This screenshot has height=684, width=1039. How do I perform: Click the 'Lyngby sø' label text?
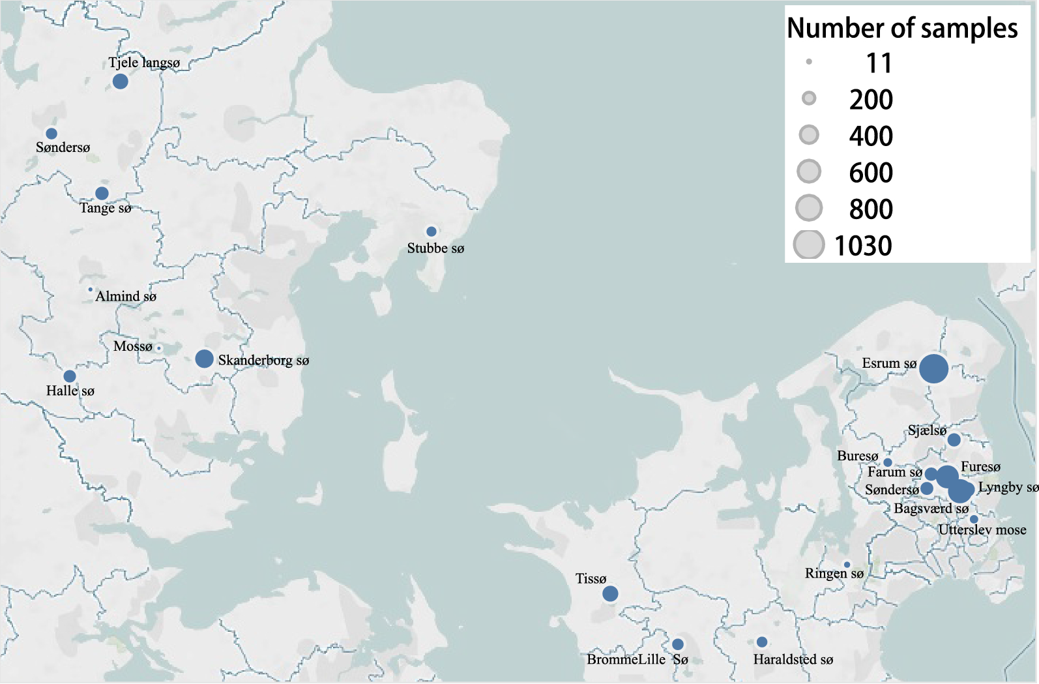coord(1008,487)
